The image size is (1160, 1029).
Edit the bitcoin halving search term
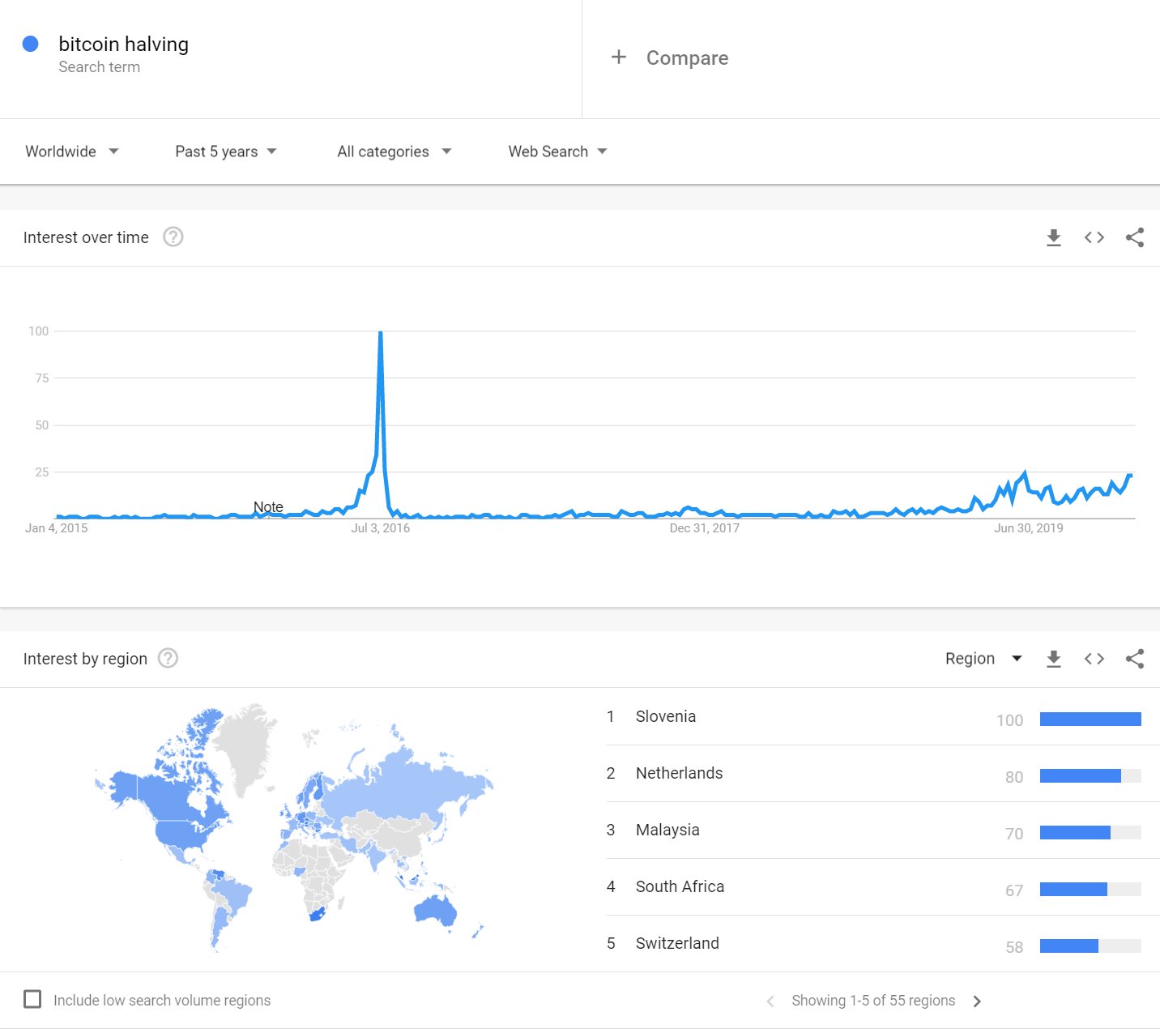(x=123, y=45)
